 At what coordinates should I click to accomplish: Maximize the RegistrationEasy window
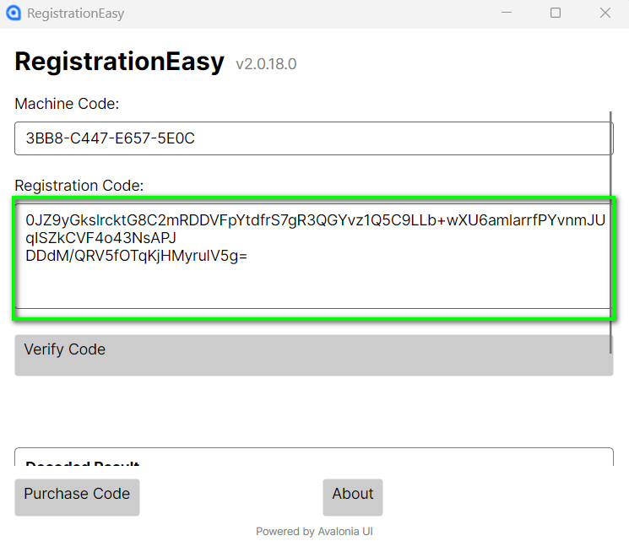(556, 14)
